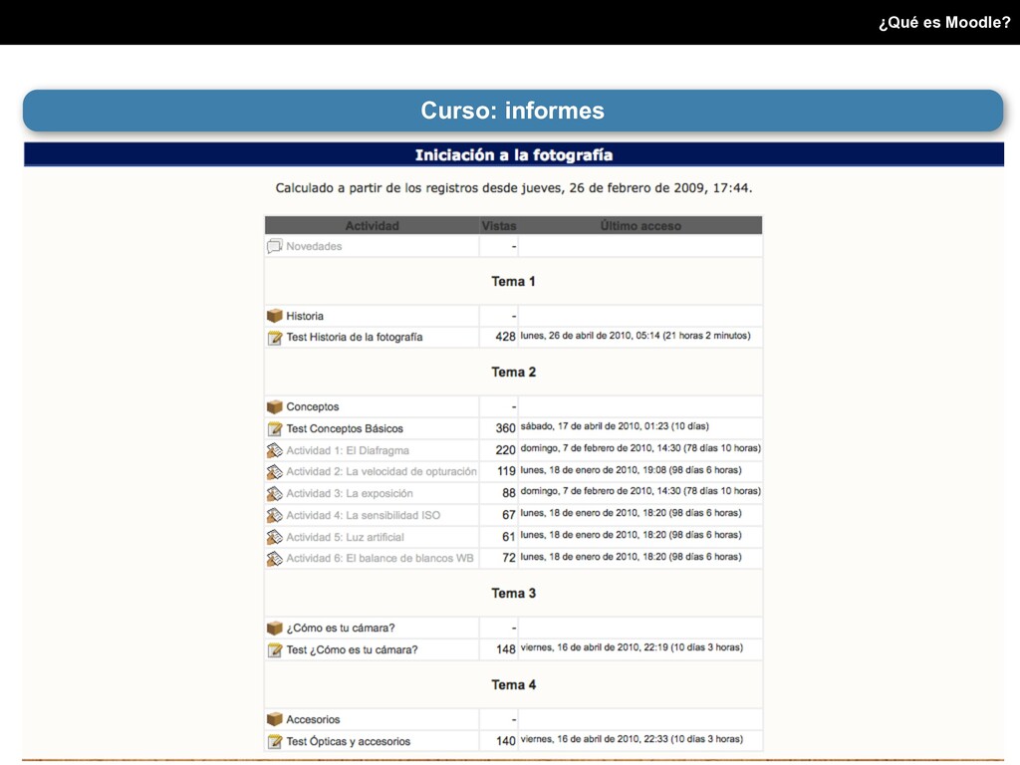
Task: Click the Vistas column header
Action: point(498,226)
